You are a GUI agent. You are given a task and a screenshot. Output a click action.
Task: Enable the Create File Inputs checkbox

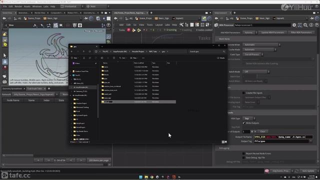point(243,93)
